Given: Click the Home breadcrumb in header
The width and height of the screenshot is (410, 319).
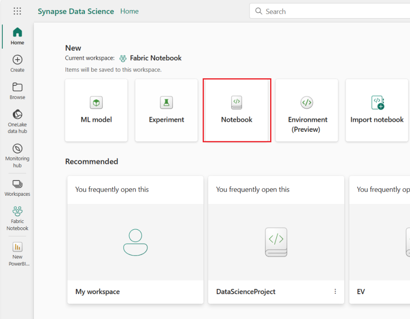Looking at the screenshot, I should click(x=129, y=11).
